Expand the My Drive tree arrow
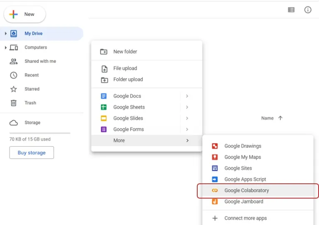 (x=6, y=34)
